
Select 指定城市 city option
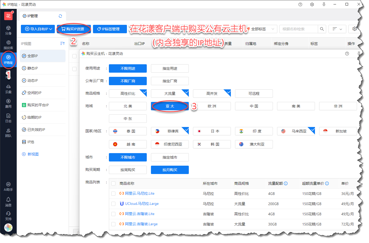170,157
